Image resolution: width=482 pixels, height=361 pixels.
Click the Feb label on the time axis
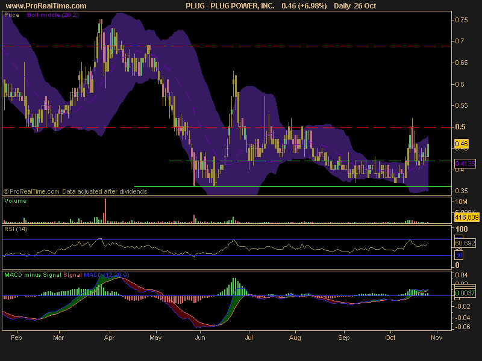pos(16,338)
